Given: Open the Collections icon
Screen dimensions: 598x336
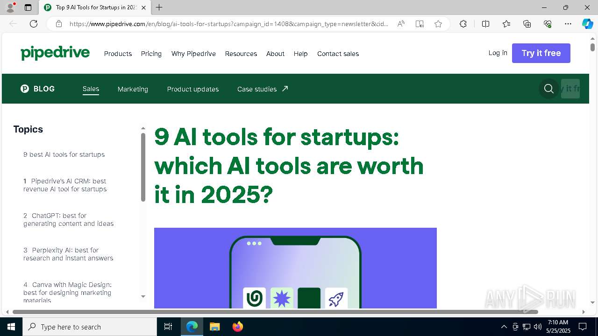Looking at the screenshot, I should click(x=527, y=24).
